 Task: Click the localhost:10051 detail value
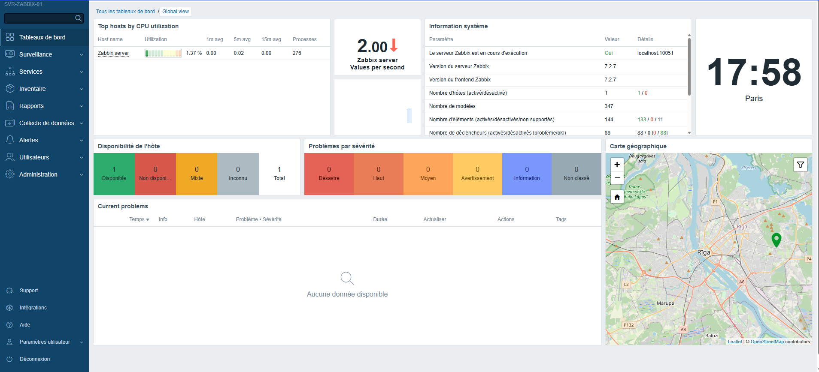click(655, 53)
